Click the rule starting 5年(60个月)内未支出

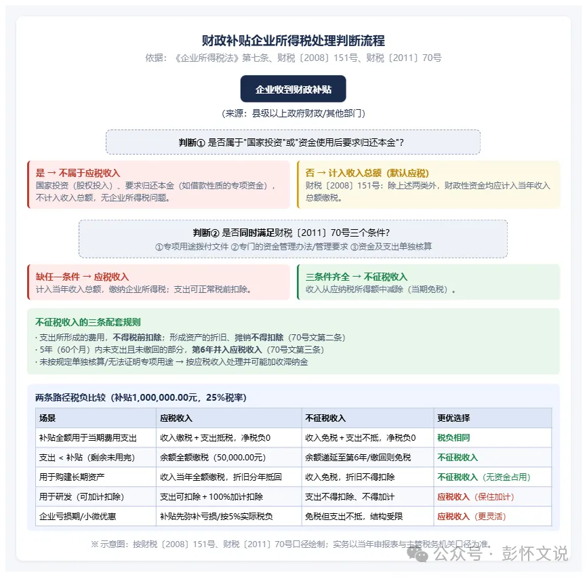pyautogui.click(x=180, y=349)
